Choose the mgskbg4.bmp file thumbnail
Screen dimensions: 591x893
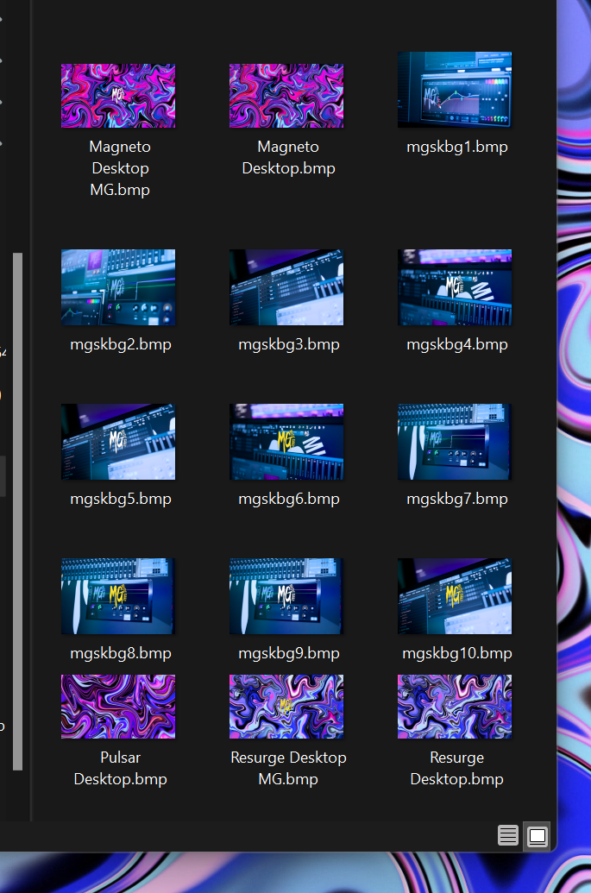click(455, 287)
